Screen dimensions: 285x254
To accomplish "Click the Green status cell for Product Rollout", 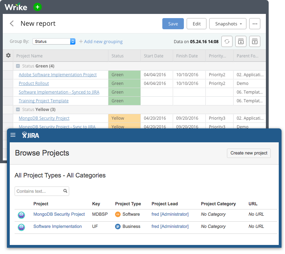I will [124, 84].
